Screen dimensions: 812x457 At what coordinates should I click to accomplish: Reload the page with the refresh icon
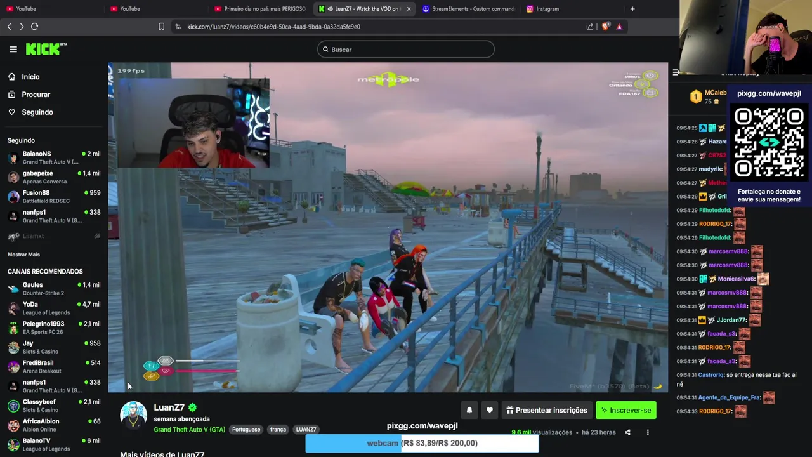(35, 27)
